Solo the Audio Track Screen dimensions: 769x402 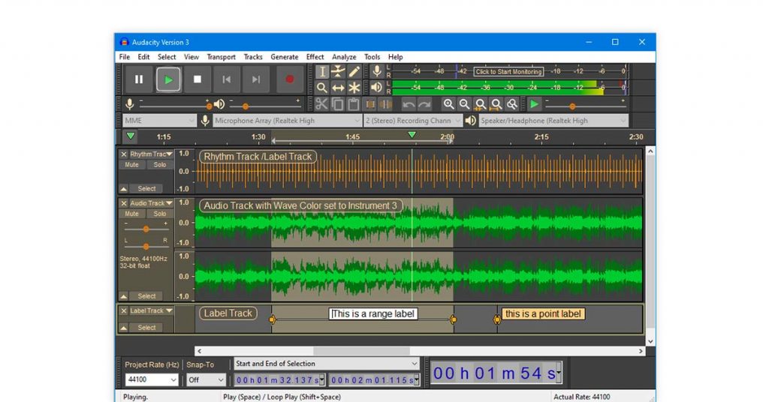(x=160, y=214)
